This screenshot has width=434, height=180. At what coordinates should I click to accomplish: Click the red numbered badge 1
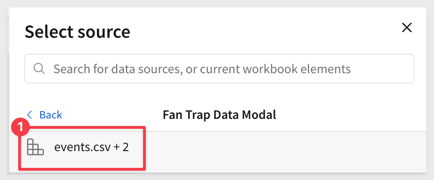[21, 128]
